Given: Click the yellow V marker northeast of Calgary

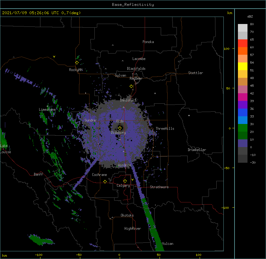Looking at the screenshot, I should (132, 180).
